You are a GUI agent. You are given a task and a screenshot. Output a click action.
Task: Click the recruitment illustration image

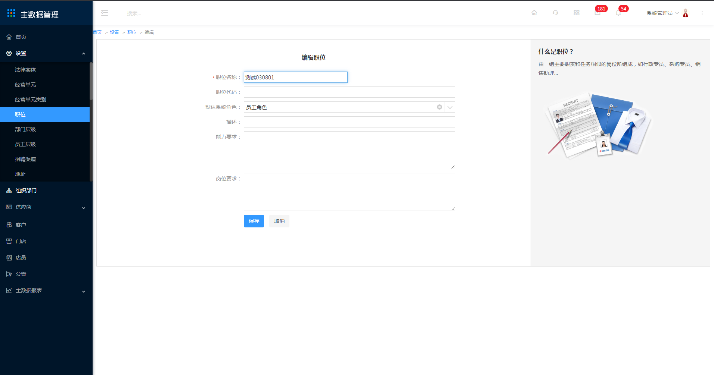[597, 125]
